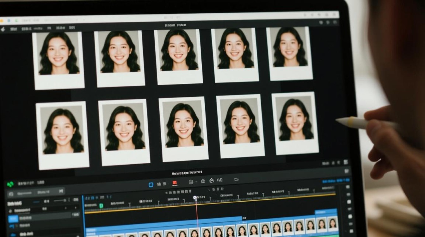This screenshot has width=425, height=237.
Task: Select the first portrait photo in the top row
Action: point(59,60)
